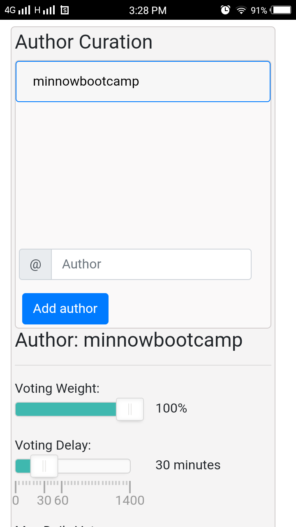
Task: Click the Voting Weight slider handle
Action: pos(130,409)
